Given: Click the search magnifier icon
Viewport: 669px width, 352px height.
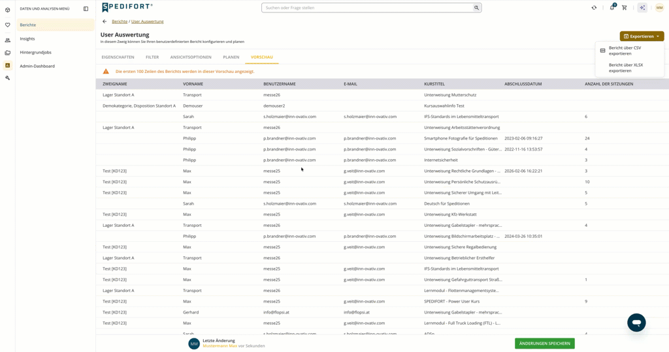Looking at the screenshot, I should (x=476, y=8).
